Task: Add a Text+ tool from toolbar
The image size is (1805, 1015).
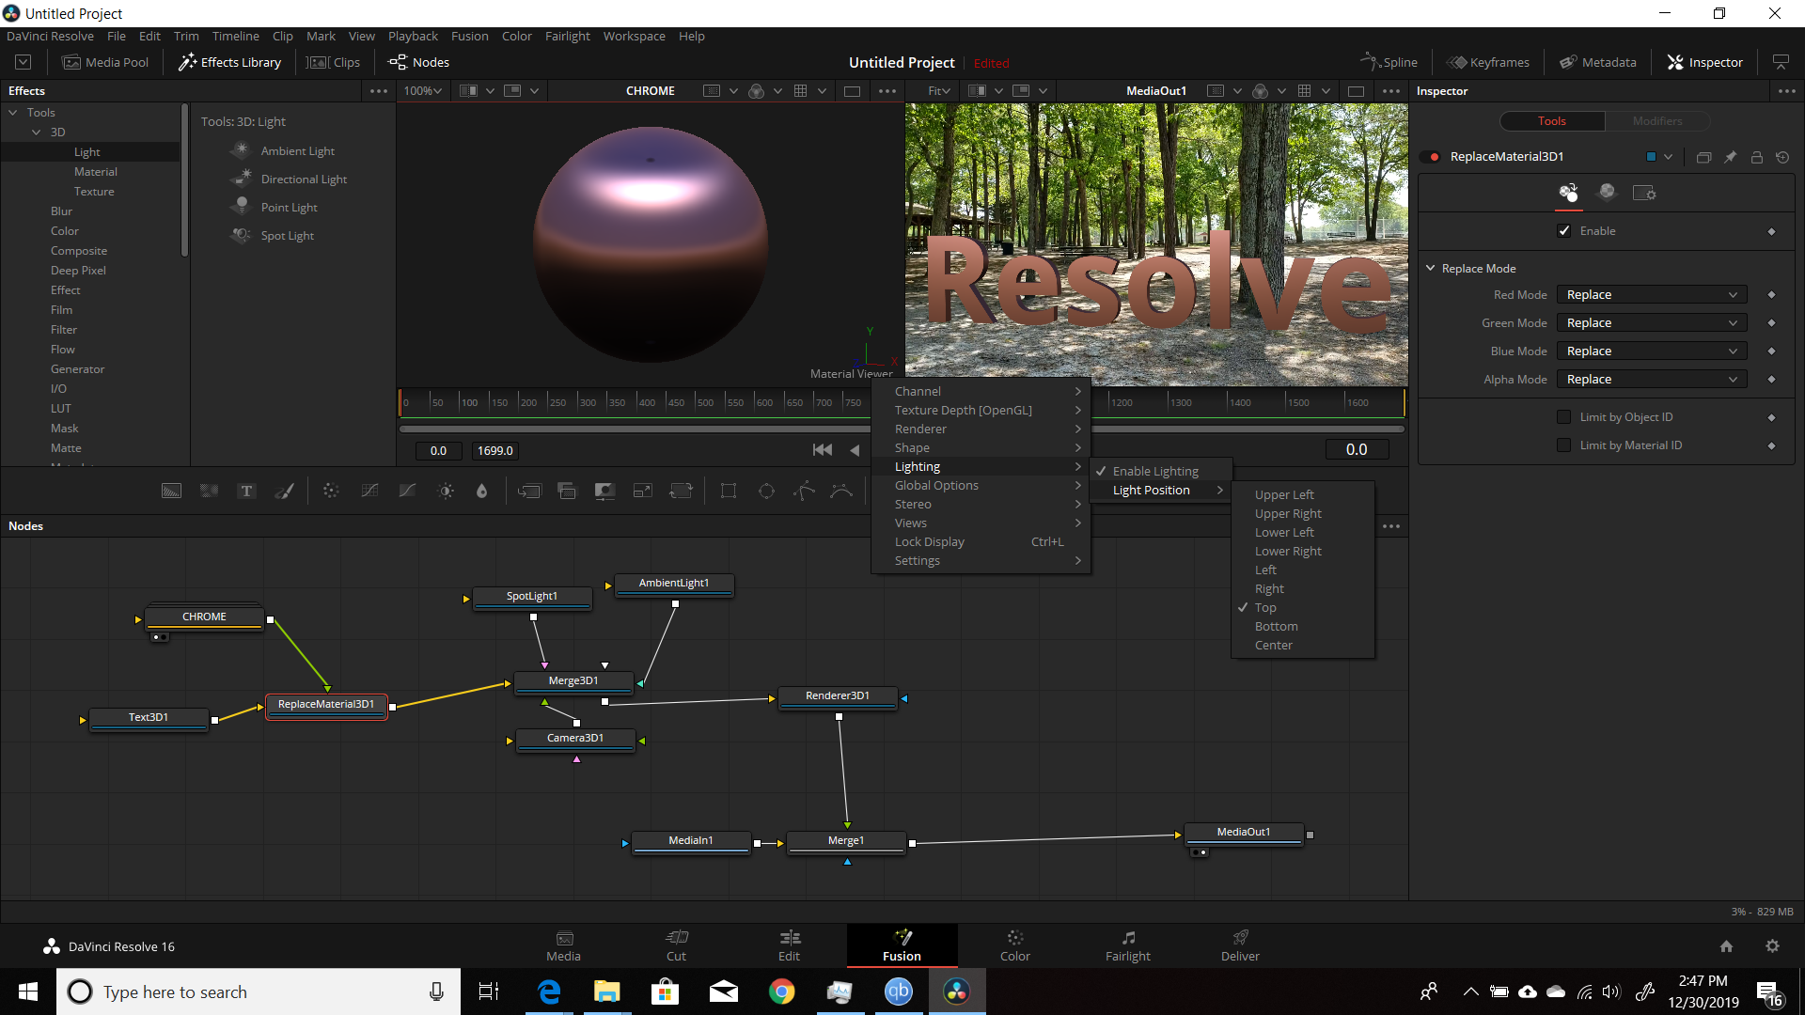Action: pyautogui.click(x=246, y=491)
